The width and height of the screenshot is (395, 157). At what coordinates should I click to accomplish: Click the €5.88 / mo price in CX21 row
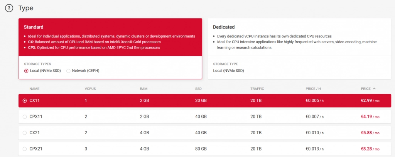tap(370, 133)
